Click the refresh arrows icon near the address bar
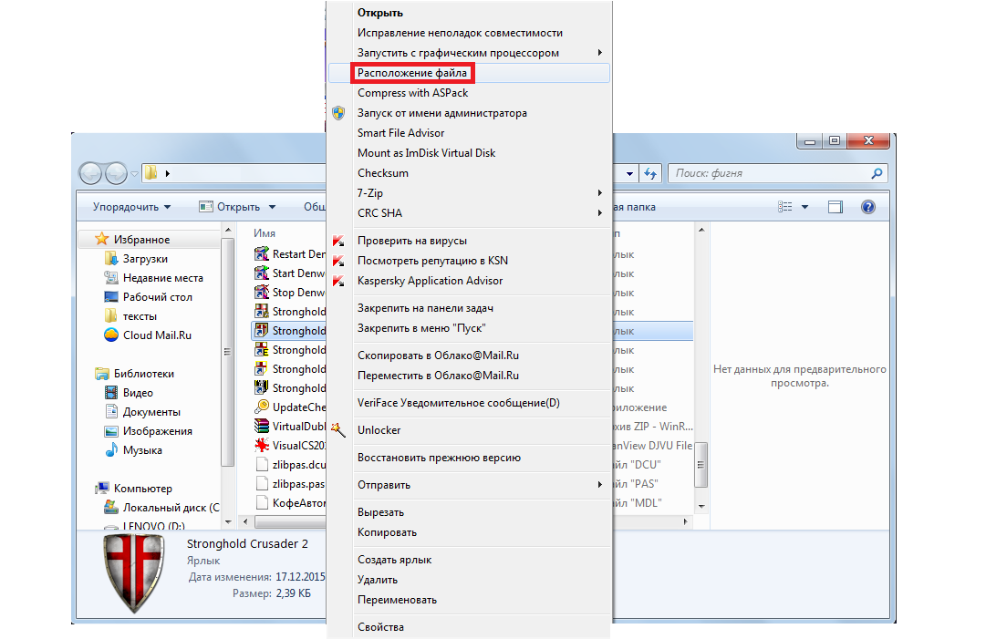986x639 pixels. tap(650, 172)
